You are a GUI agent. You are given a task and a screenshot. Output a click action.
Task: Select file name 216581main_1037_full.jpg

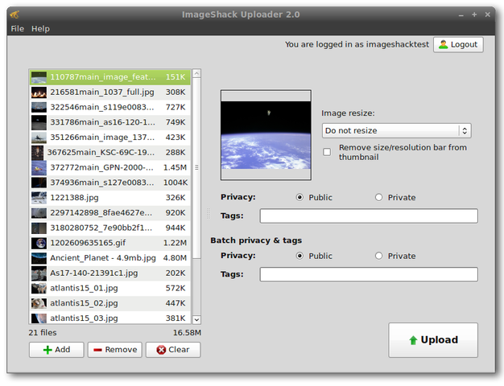[102, 92]
